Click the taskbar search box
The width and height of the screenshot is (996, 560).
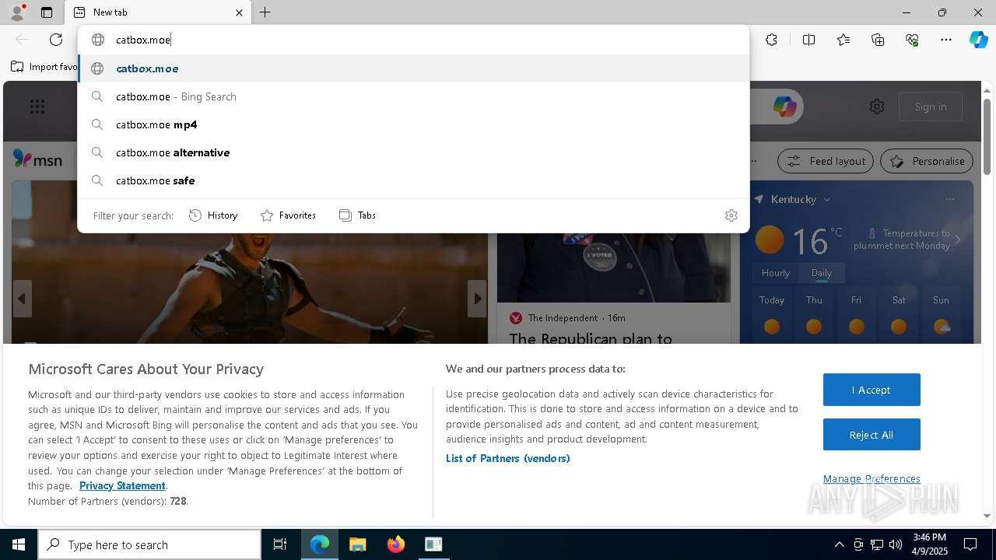[x=149, y=544]
